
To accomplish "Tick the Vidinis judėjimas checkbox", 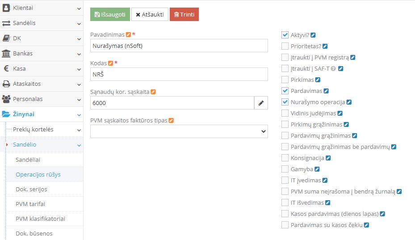I will click(x=285, y=113).
